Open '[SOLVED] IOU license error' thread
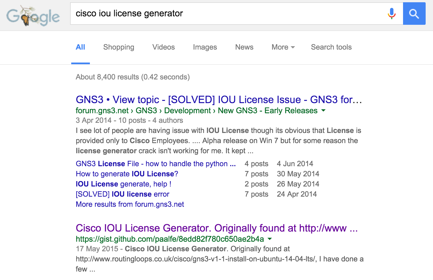Viewport: 433px width, 280px height. click(x=122, y=194)
